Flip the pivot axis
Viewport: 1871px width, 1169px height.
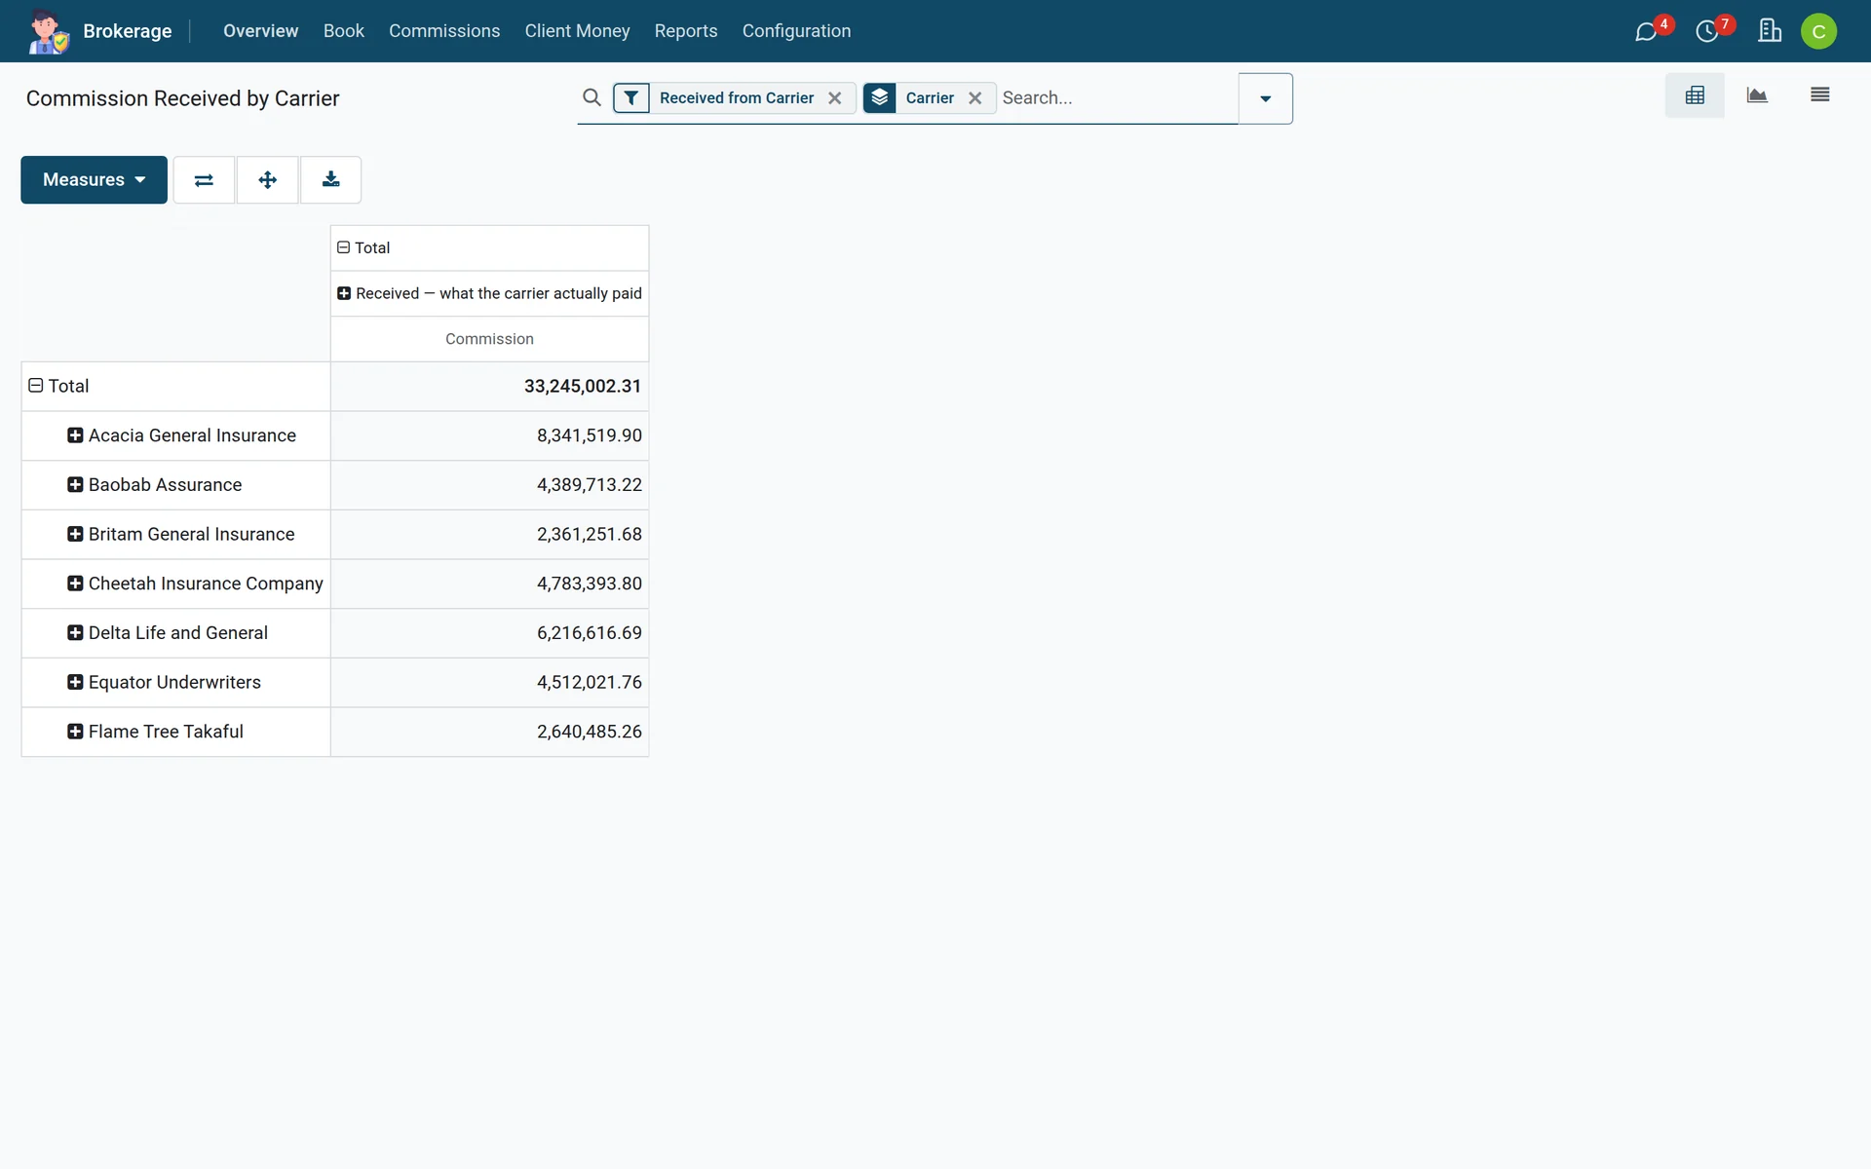click(204, 180)
